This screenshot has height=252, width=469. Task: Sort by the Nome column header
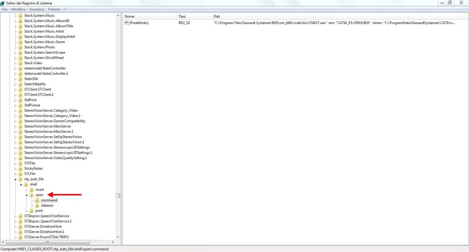click(150, 17)
